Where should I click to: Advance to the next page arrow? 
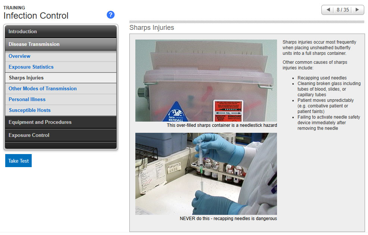click(x=357, y=10)
